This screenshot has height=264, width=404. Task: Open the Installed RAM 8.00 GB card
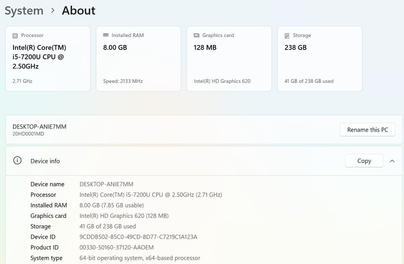click(138, 59)
